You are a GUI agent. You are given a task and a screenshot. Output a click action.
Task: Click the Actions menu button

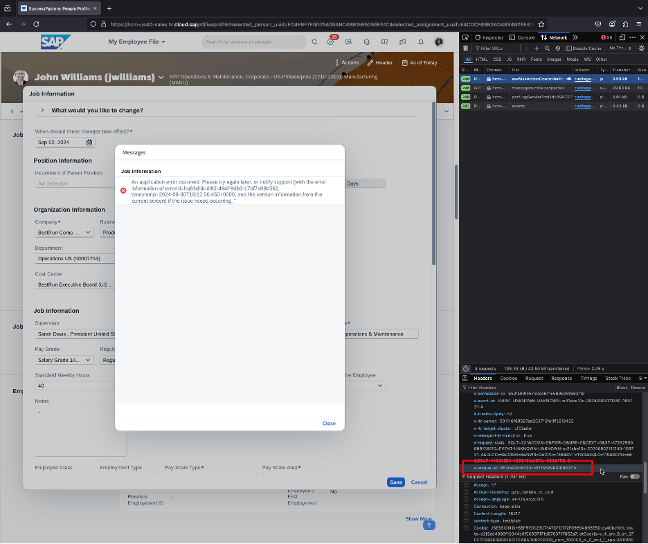point(347,62)
